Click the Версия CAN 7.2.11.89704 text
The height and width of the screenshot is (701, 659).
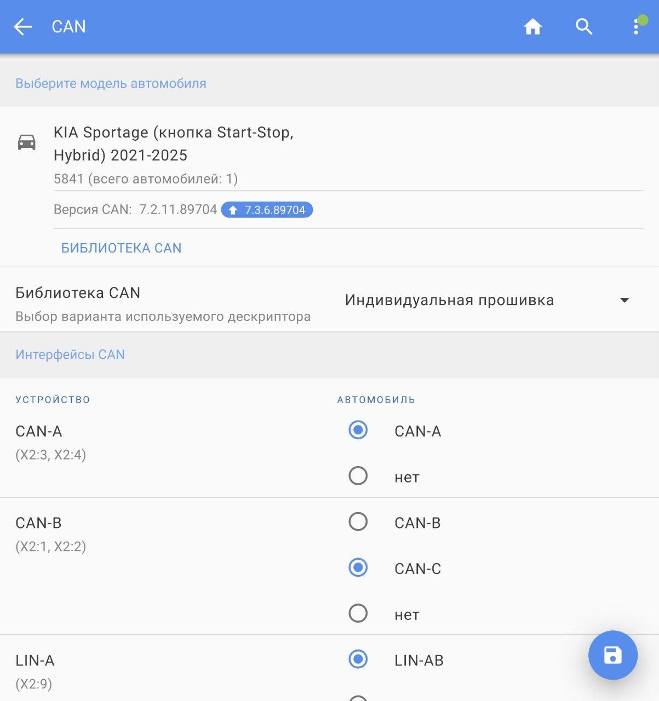click(135, 210)
